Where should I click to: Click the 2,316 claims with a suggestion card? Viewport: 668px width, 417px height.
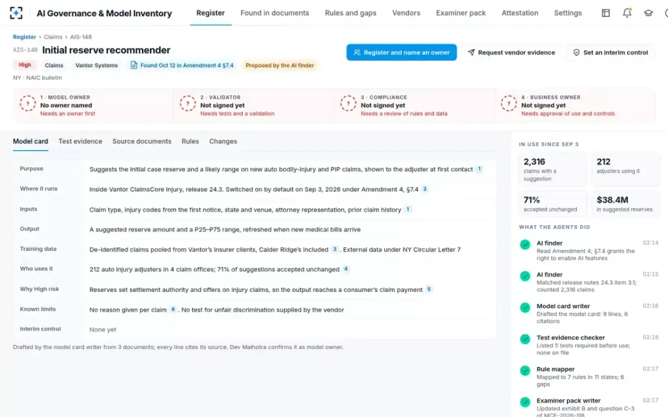552,169
